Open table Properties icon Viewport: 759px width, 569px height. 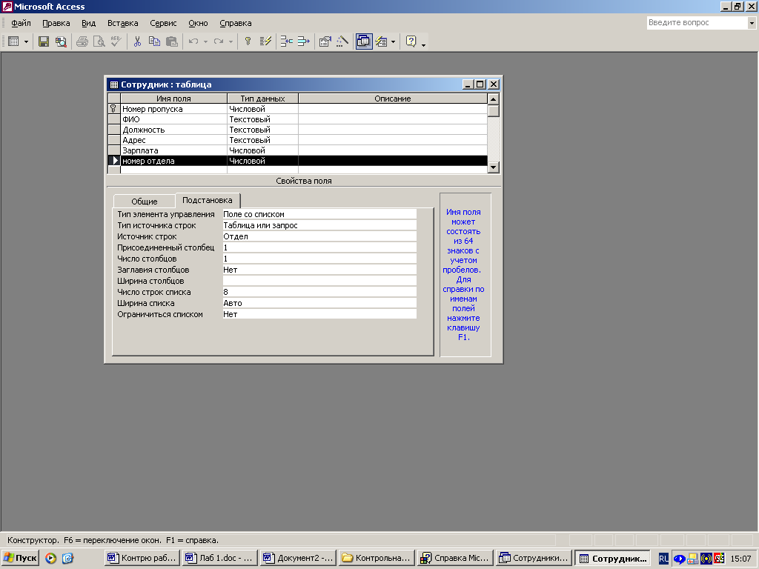(x=325, y=41)
